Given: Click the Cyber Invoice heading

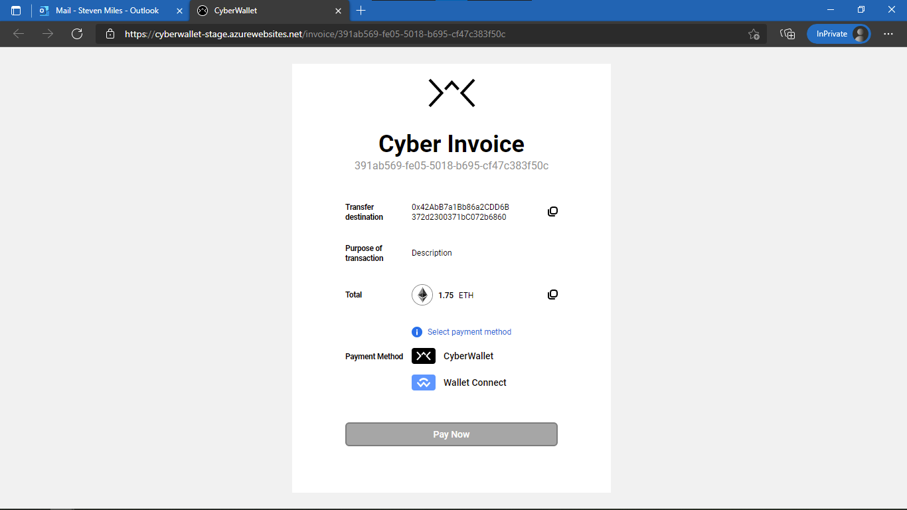Looking at the screenshot, I should pos(452,143).
